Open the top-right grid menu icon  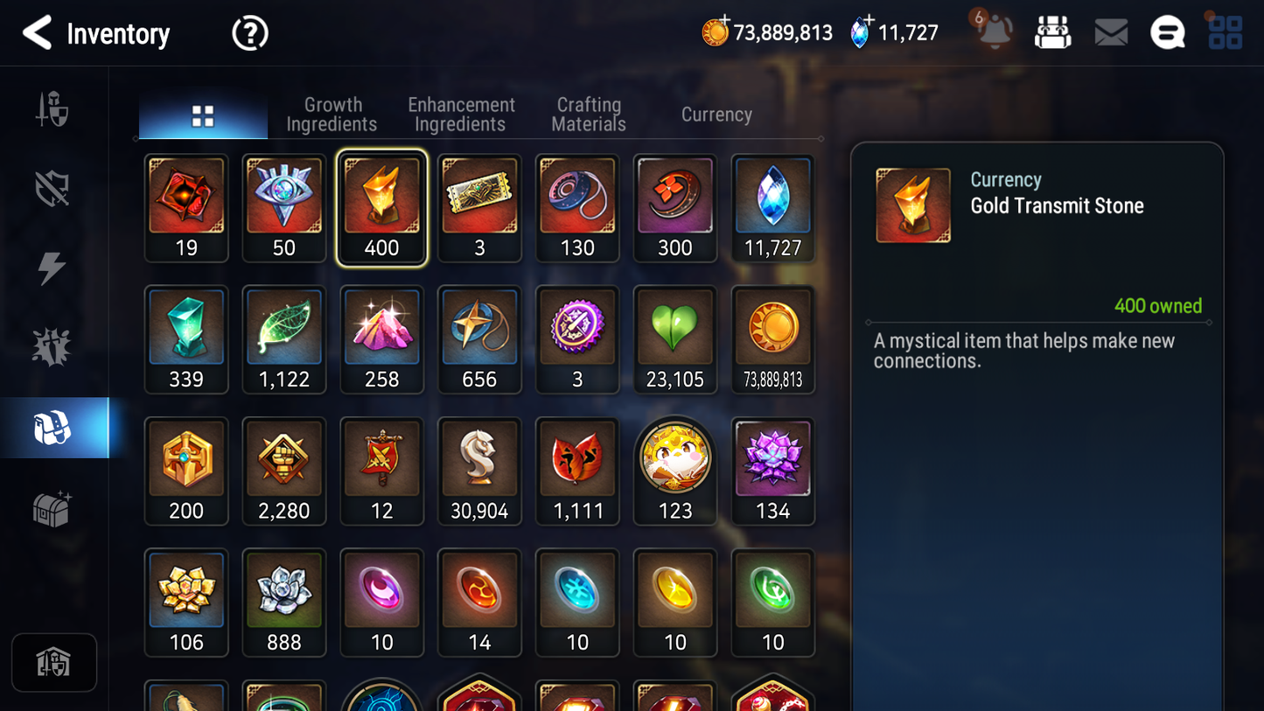(1225, 33)
